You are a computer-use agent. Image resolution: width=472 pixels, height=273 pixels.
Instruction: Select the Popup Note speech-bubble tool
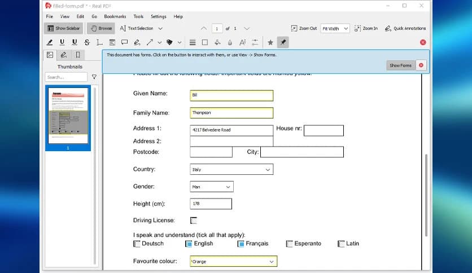(124, 42)
